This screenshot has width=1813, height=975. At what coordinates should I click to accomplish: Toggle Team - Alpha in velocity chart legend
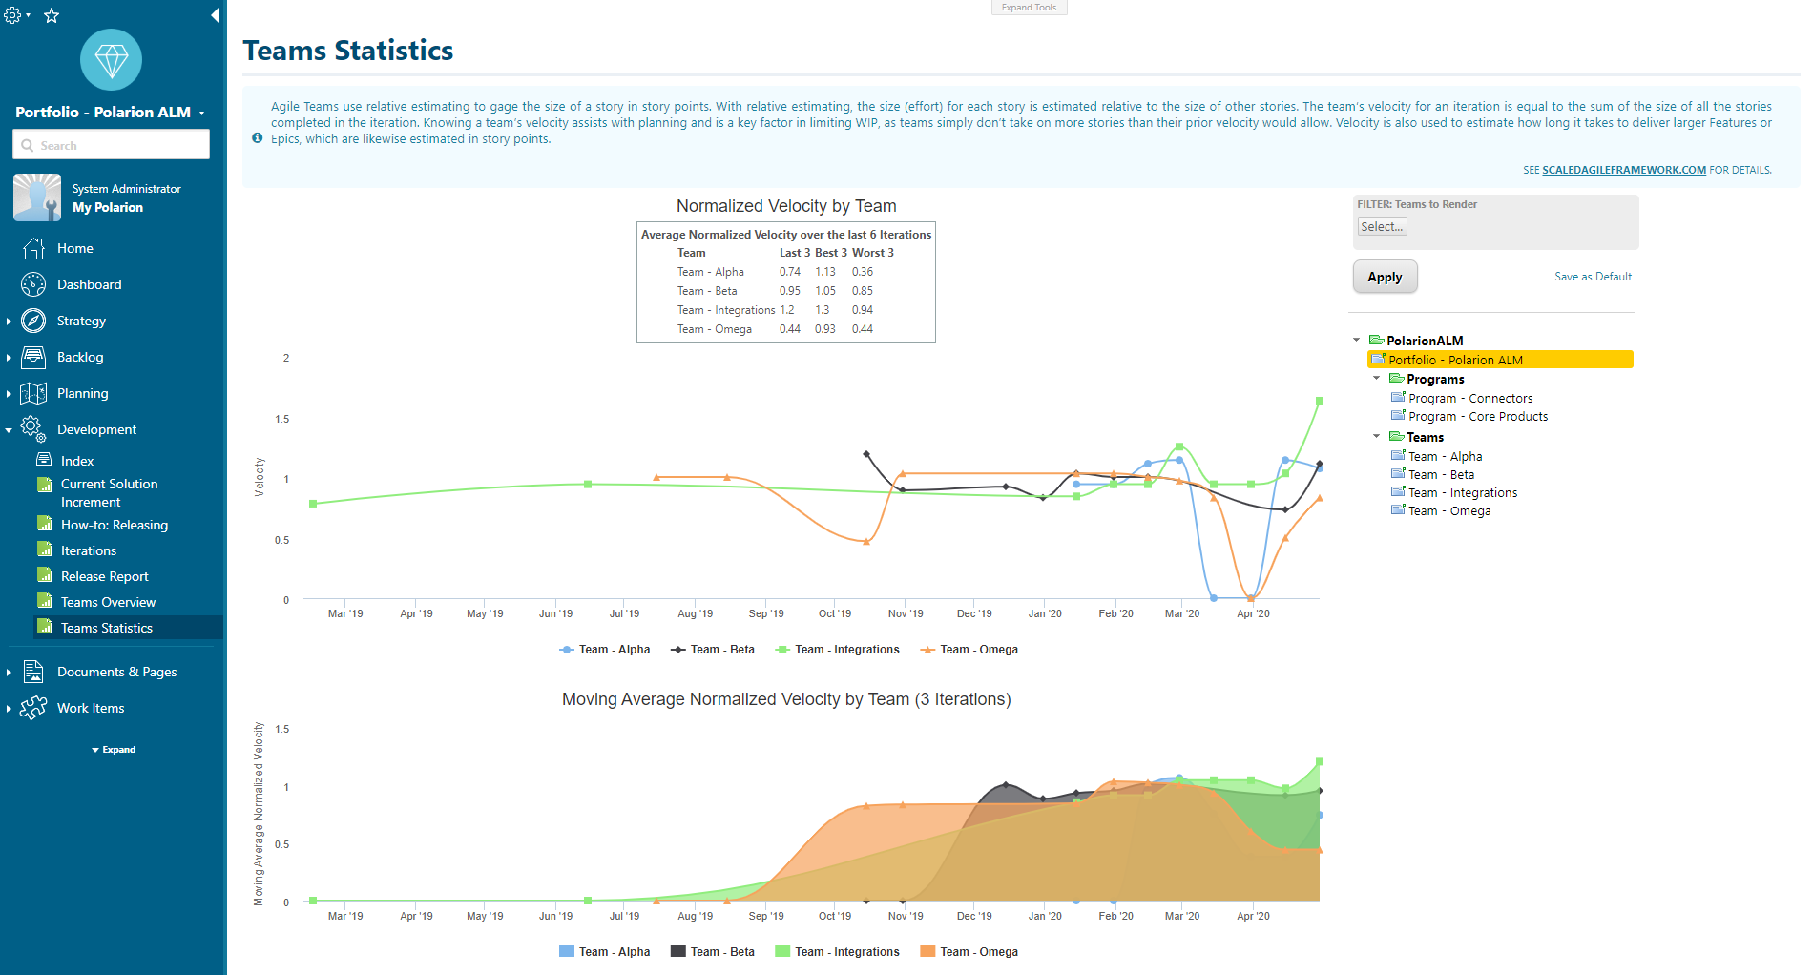[604, 650]
